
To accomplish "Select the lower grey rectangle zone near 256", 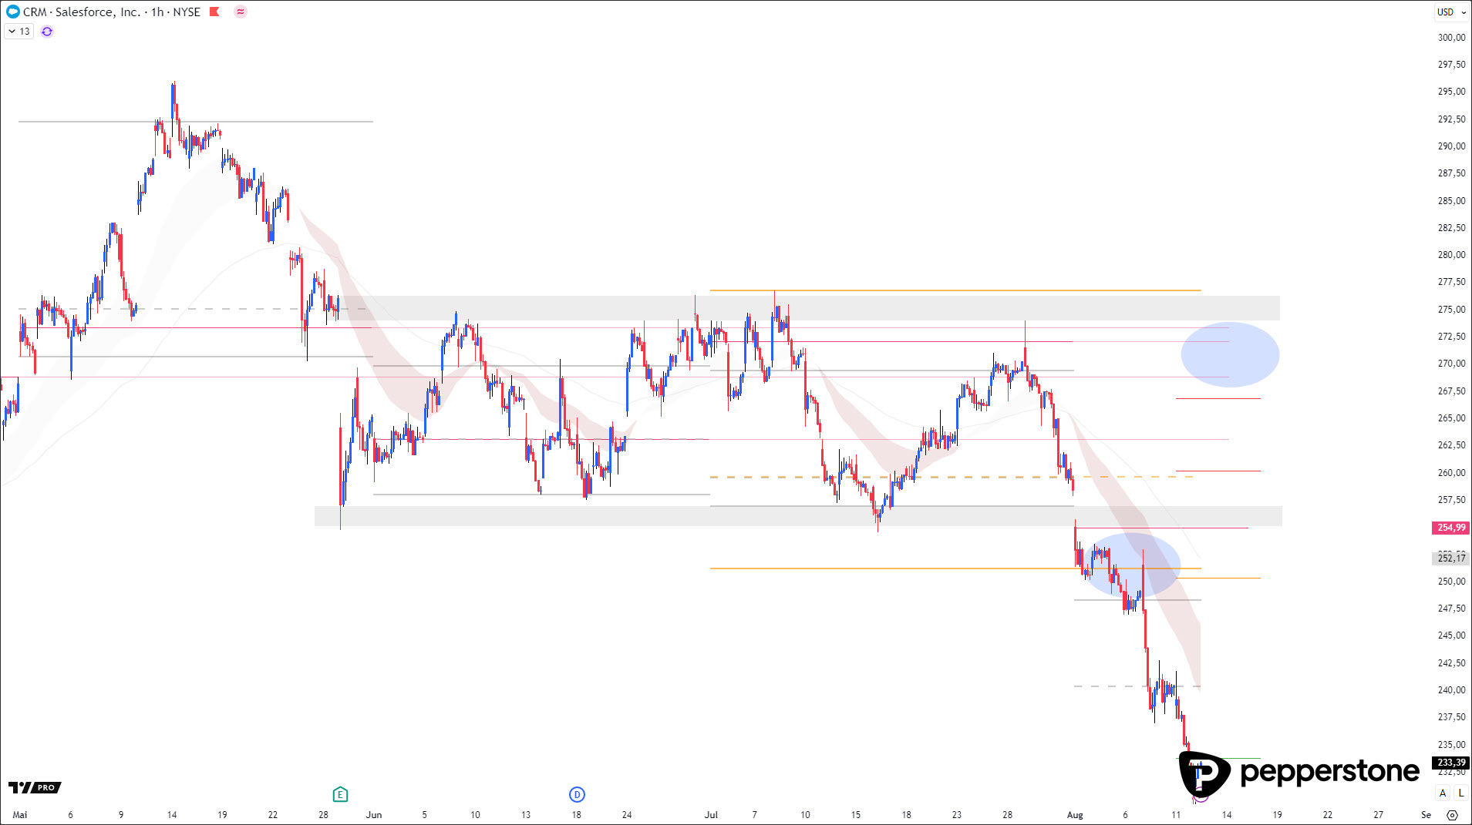I will [x=798, y=516].
